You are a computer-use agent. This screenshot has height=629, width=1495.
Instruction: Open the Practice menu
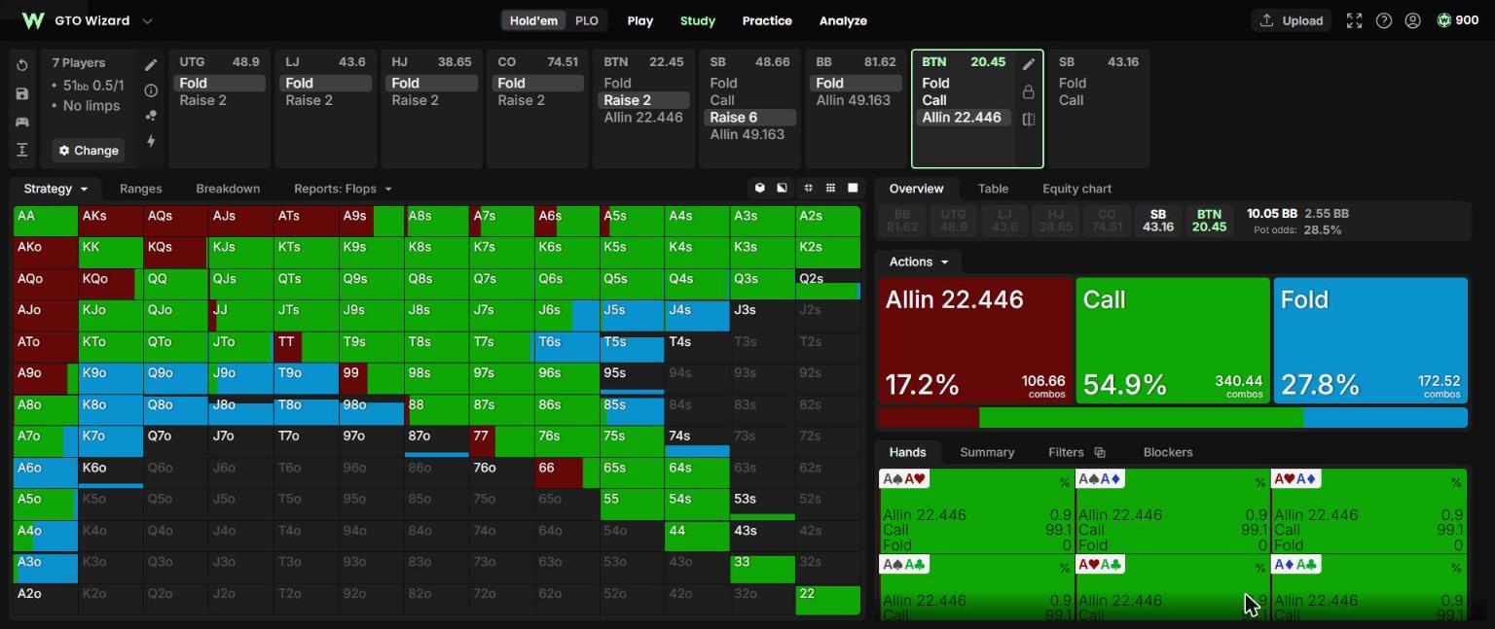(767, 20)
